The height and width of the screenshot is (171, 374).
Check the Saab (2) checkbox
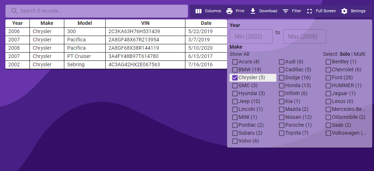328,125
